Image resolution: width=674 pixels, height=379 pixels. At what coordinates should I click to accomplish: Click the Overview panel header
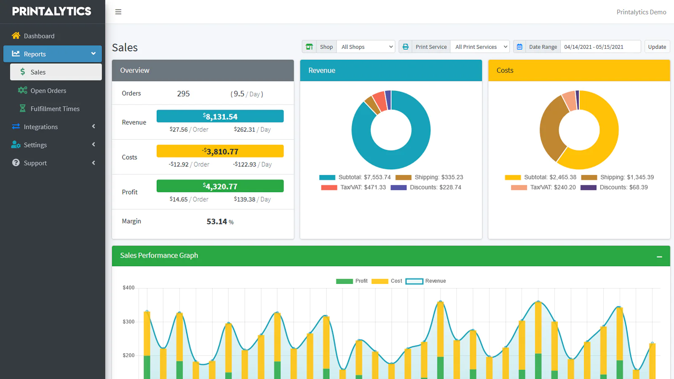click(203, 70)
